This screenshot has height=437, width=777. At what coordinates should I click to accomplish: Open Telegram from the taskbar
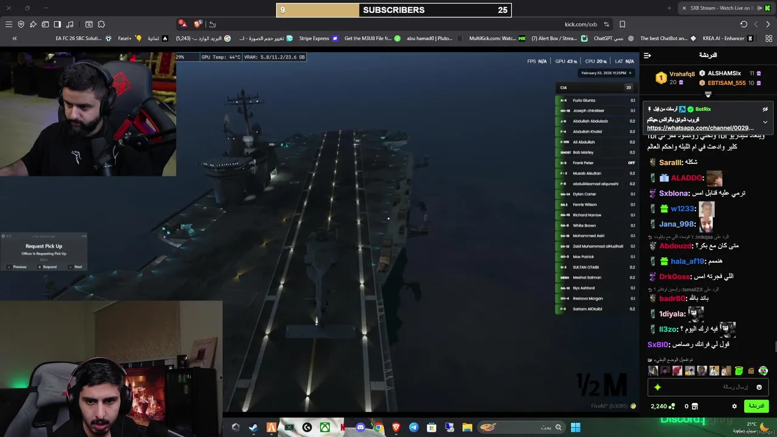tap(414, 427)
